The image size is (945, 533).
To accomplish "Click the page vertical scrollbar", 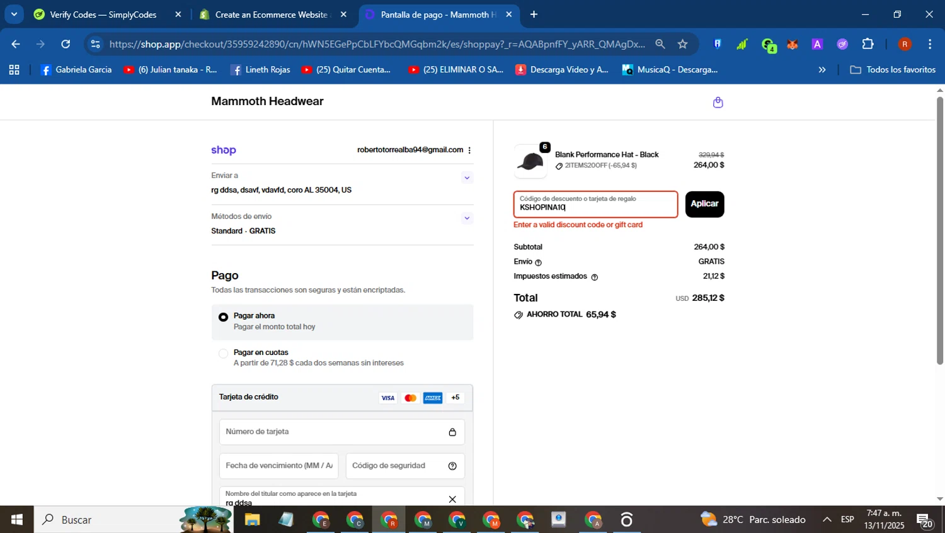I will pos(940,230).
